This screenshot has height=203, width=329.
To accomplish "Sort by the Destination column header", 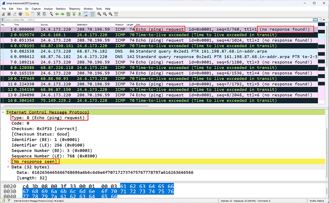I will pos(95,25).
